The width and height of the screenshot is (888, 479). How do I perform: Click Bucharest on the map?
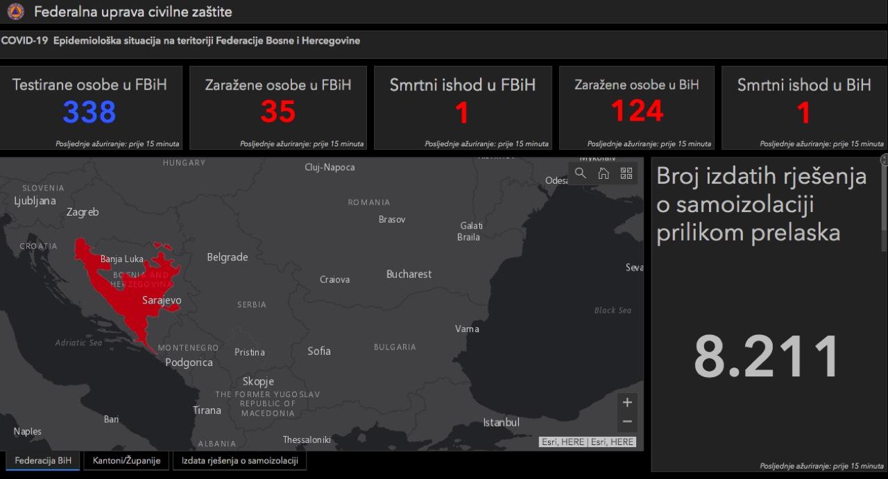coord(409,274)
